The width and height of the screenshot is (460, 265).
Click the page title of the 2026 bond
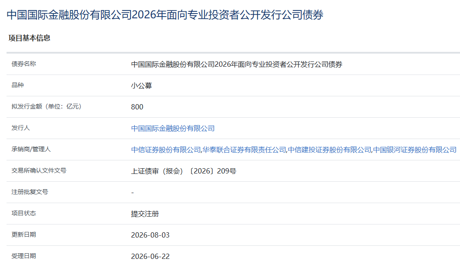165,15
